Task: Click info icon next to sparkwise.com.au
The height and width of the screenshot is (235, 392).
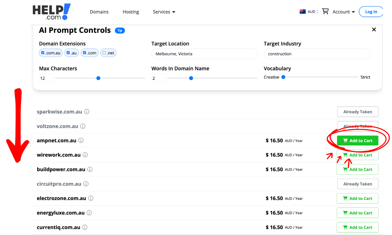Action: pos(87,112)
